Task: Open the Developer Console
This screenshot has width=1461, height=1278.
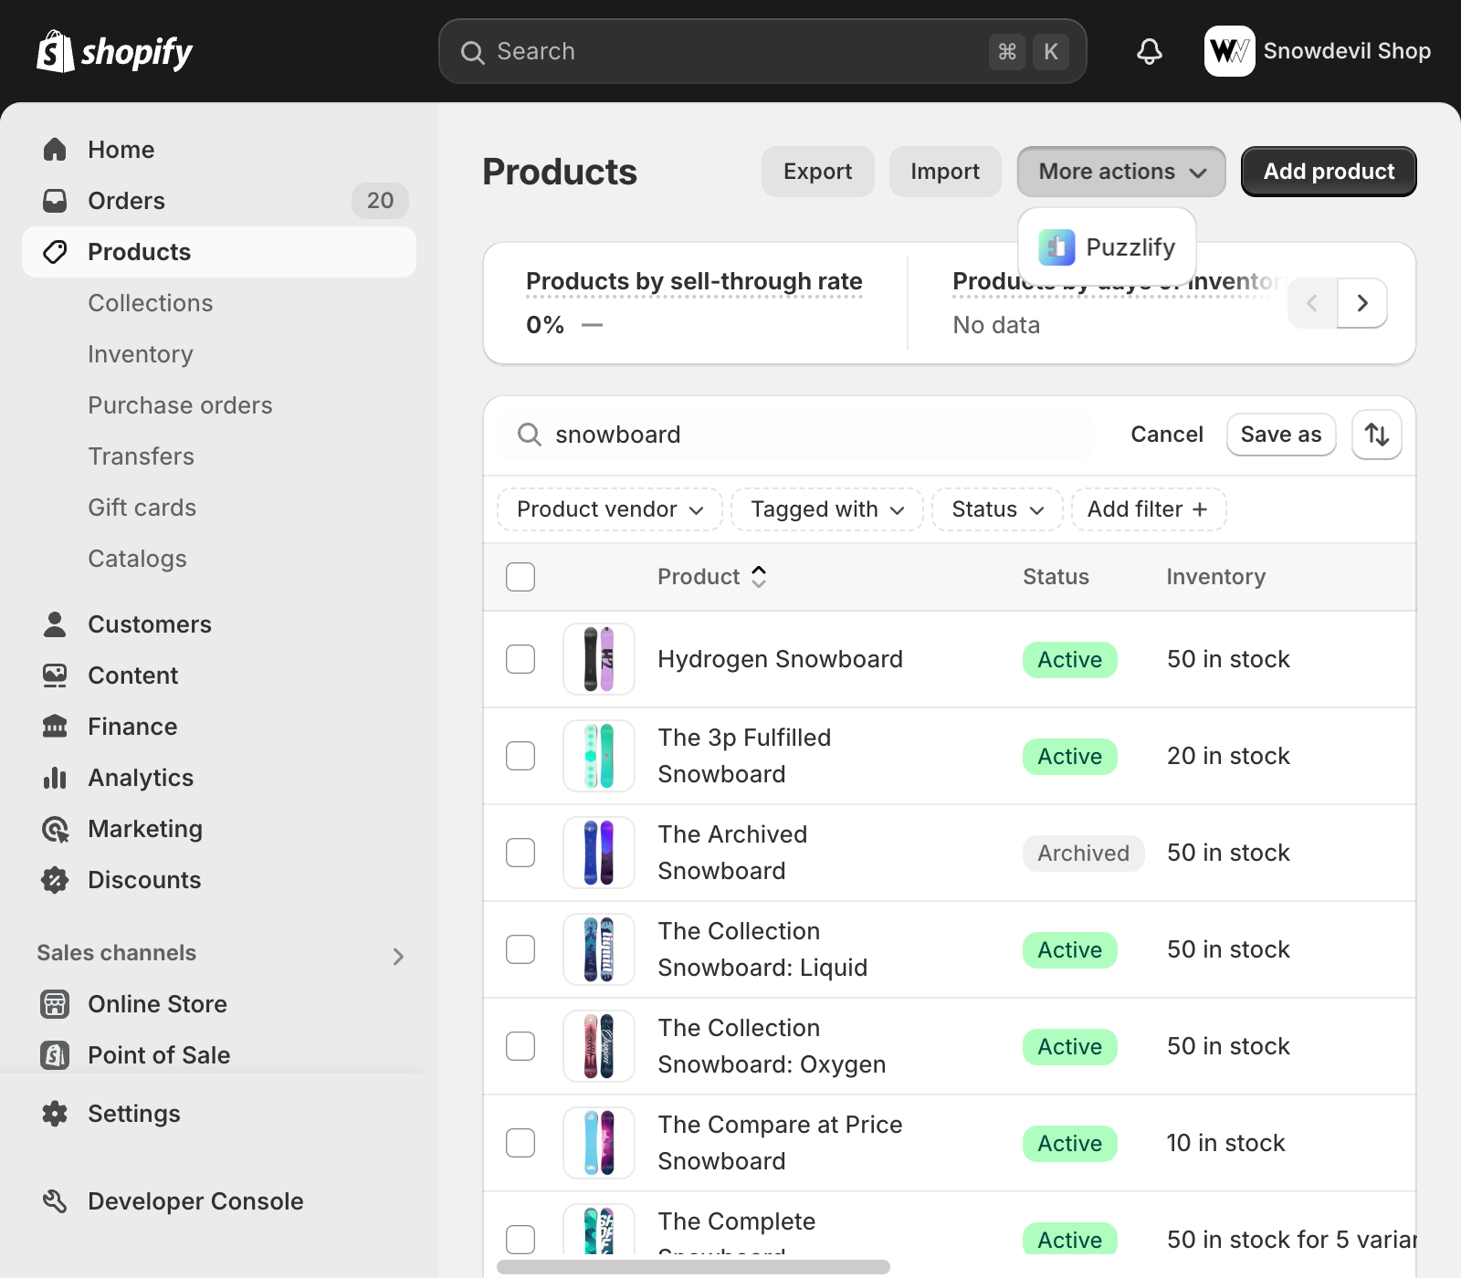Action: [x=194, y=1201]
